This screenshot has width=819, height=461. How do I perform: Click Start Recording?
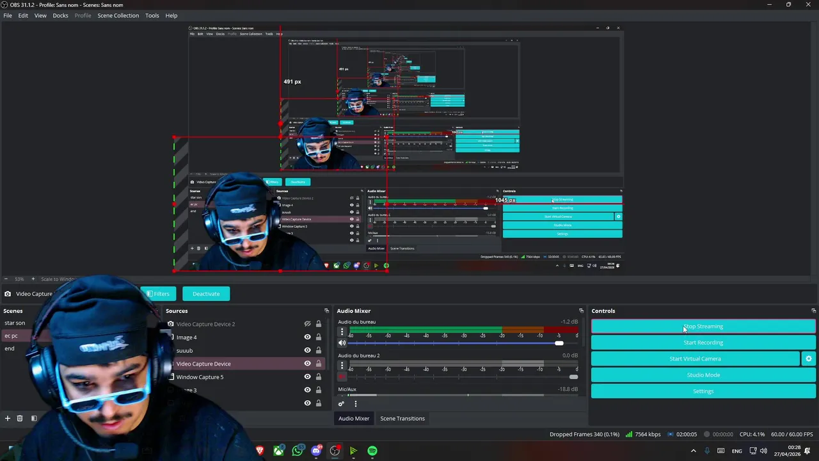pyautogui.click(x=703, y=343)
